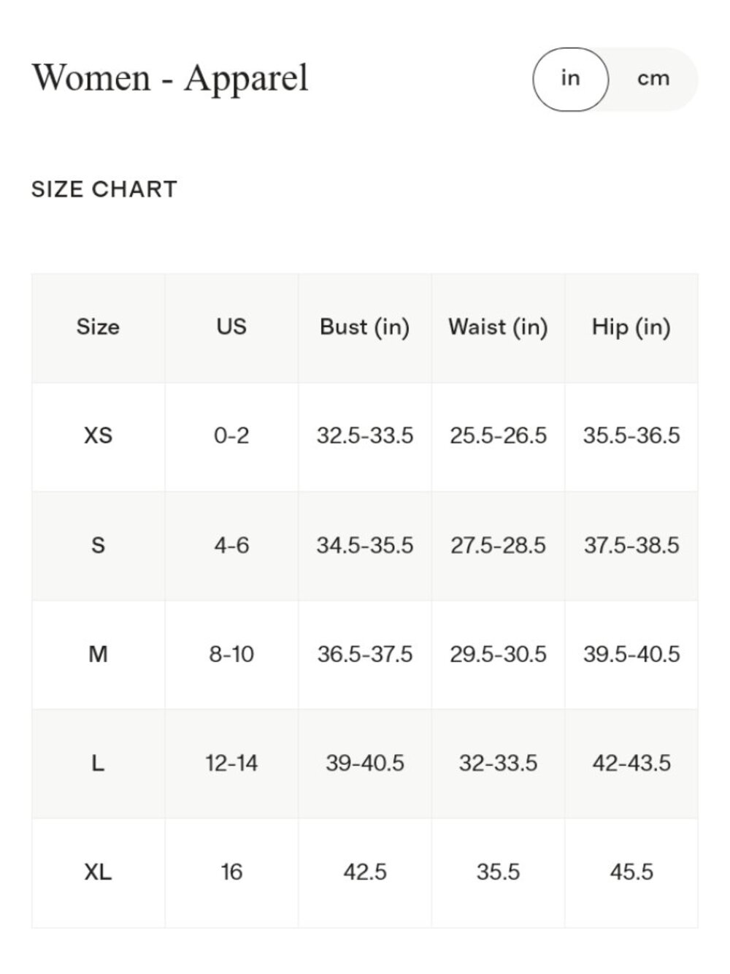Select the XS size row label
This screenshot has height=974, width=730.
98,436
